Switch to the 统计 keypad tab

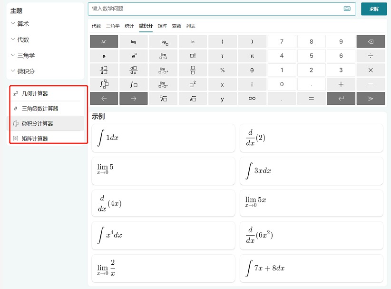coord(129,26)
